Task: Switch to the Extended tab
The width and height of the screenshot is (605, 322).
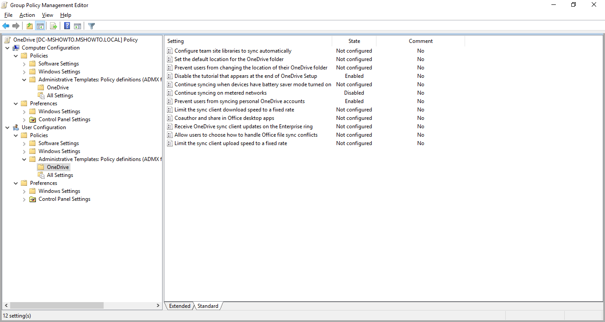Action: 179,306
